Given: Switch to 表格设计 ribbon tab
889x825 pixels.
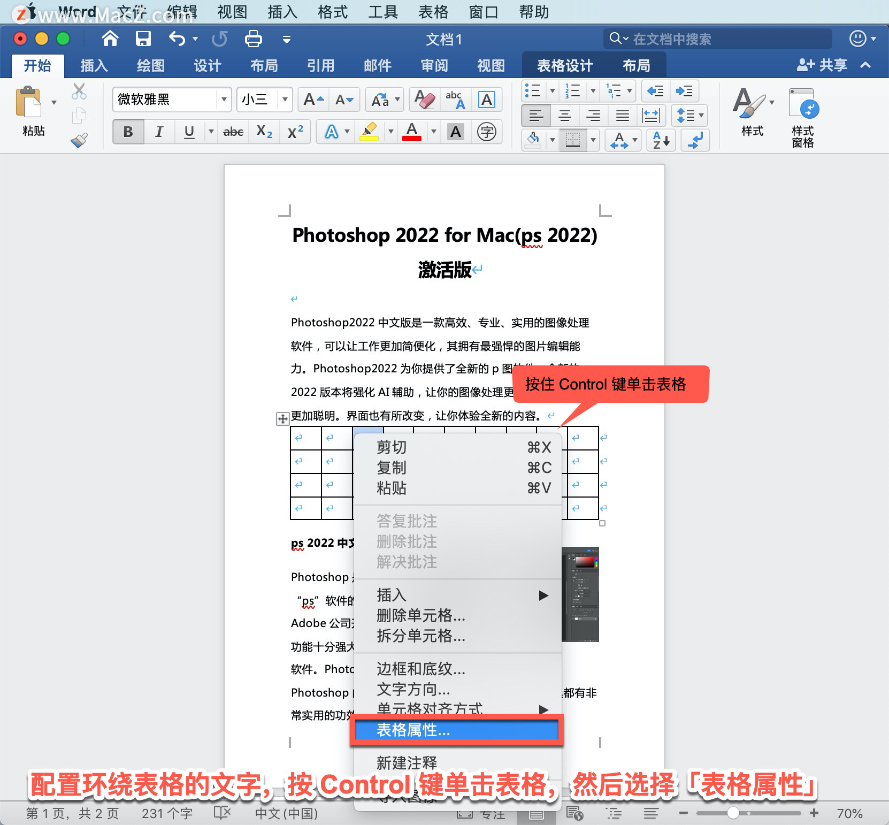Looking at the screenshot, I should pos(565,66).
